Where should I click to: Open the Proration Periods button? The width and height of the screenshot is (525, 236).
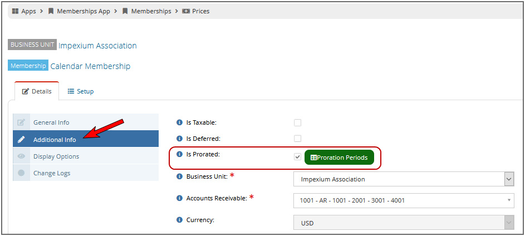click(x=339, y=158)
